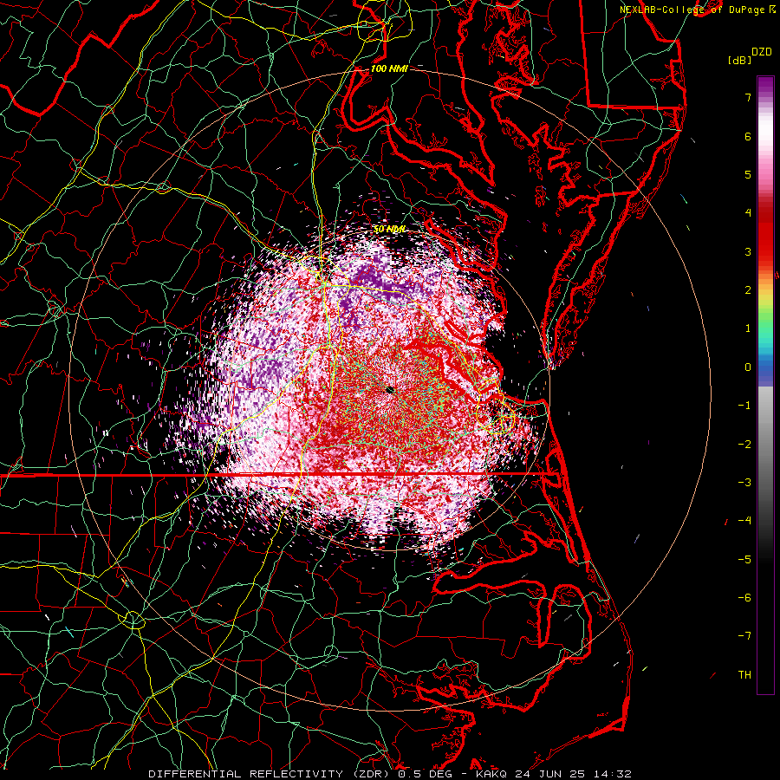This screenshot has height=780, width=780.
Task: Click the 100 NMI range ring label
Action: 389,68
